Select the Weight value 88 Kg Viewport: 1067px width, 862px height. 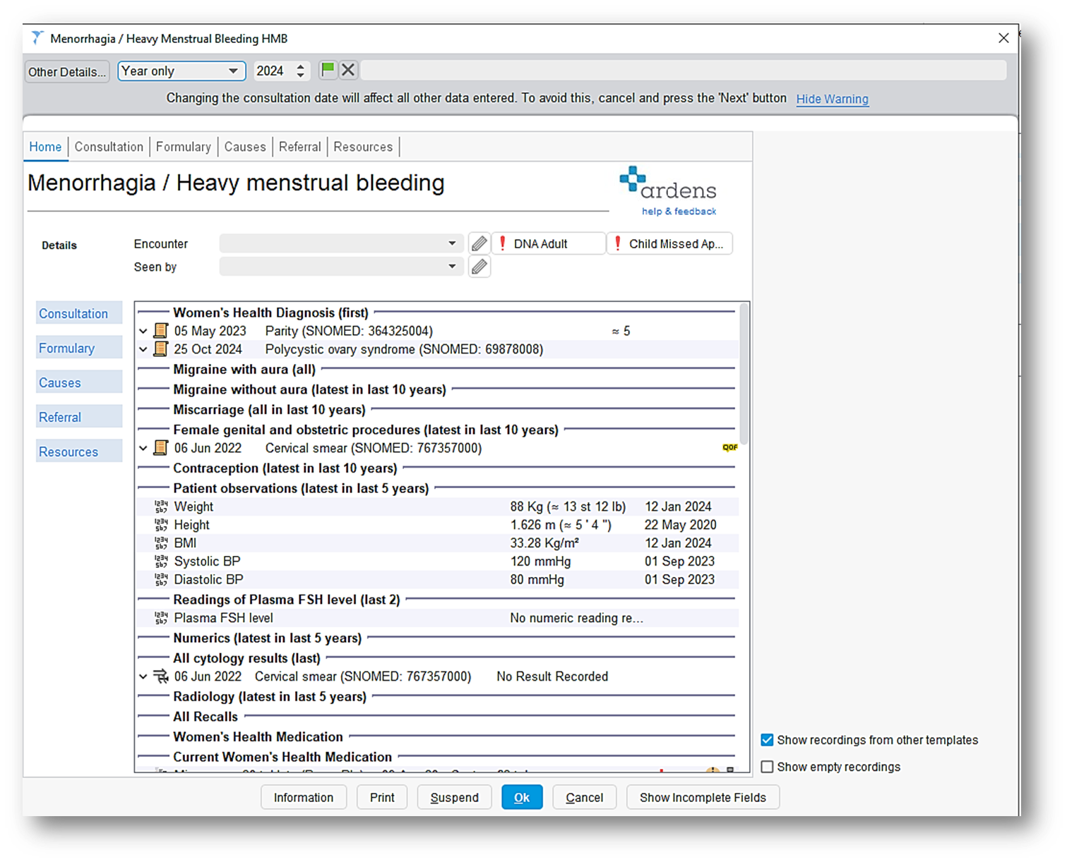568,506
